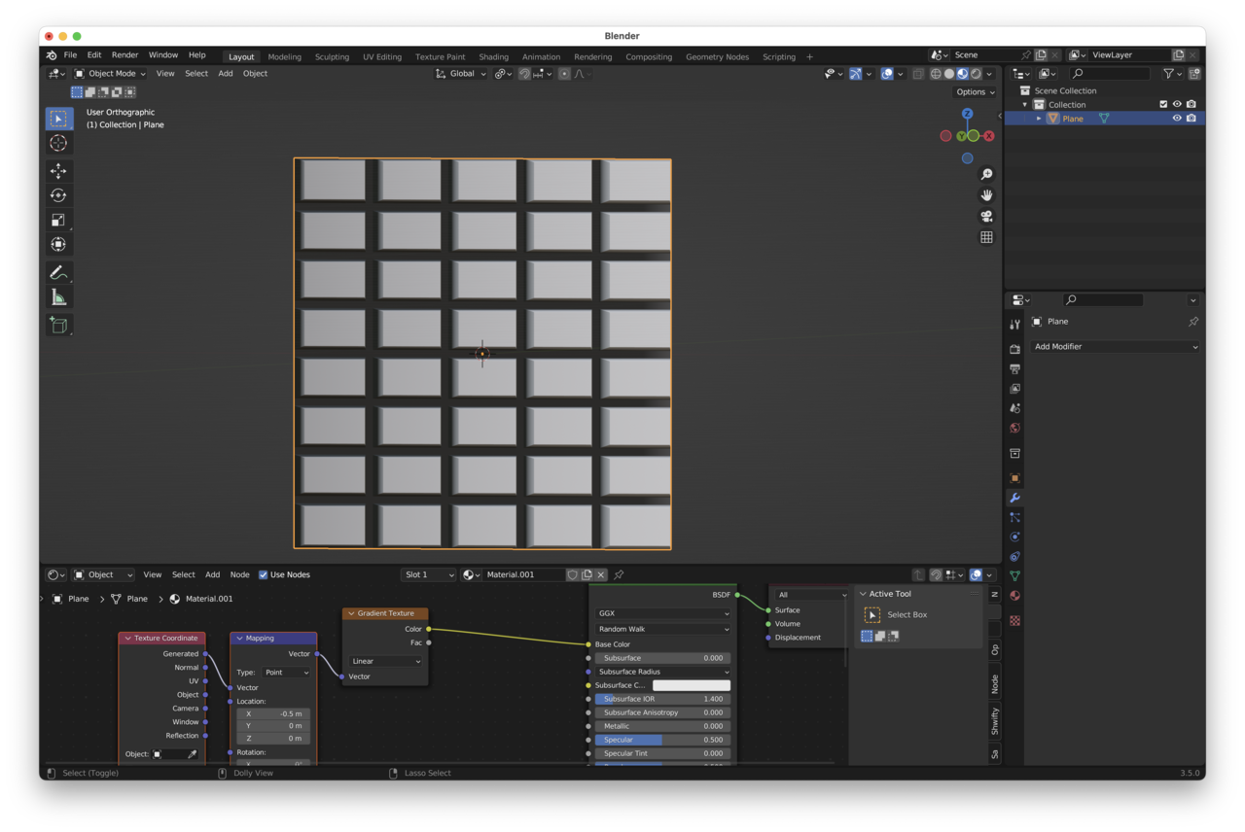
Task: Click the Options button in viewport
Action: (975, 92)
